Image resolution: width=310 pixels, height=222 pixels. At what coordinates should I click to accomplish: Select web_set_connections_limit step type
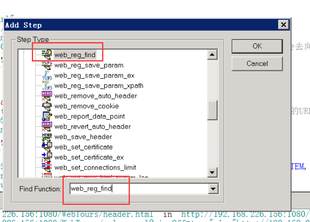[x=95, y=168]
